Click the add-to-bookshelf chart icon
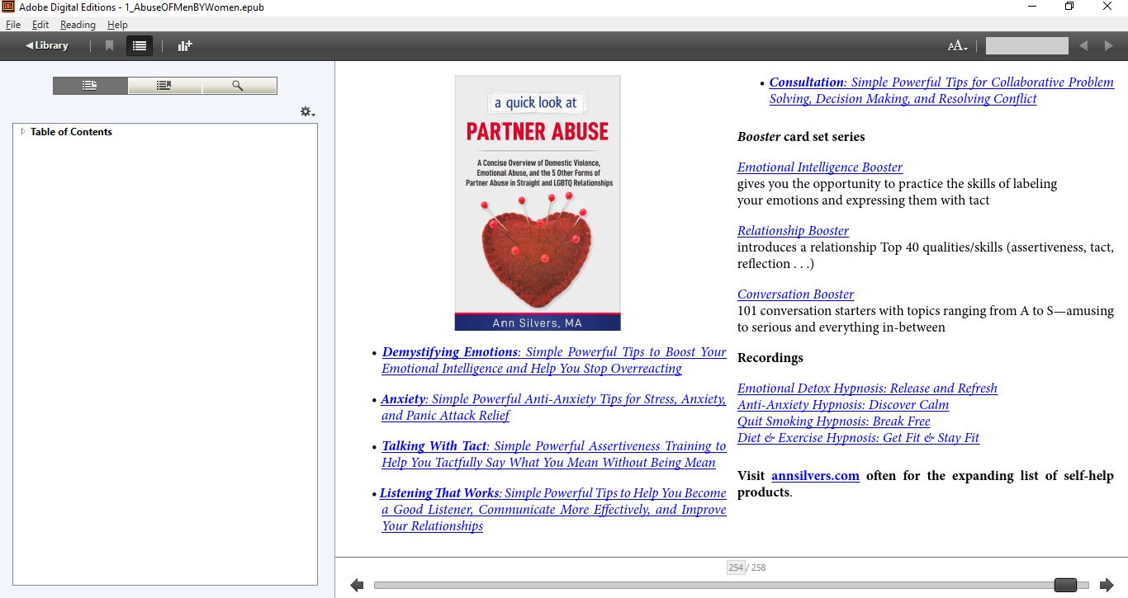Viewport: 1128px width, 598px height. tap(185, 45)
